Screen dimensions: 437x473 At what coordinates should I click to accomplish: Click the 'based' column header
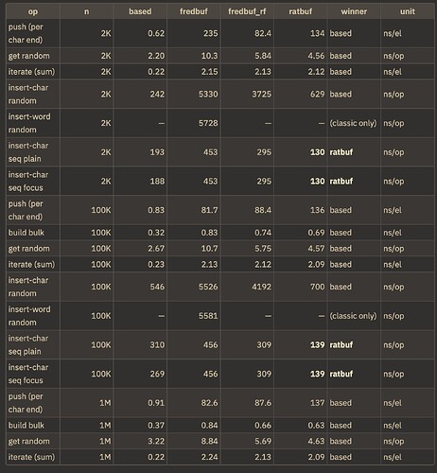[140, 11]
